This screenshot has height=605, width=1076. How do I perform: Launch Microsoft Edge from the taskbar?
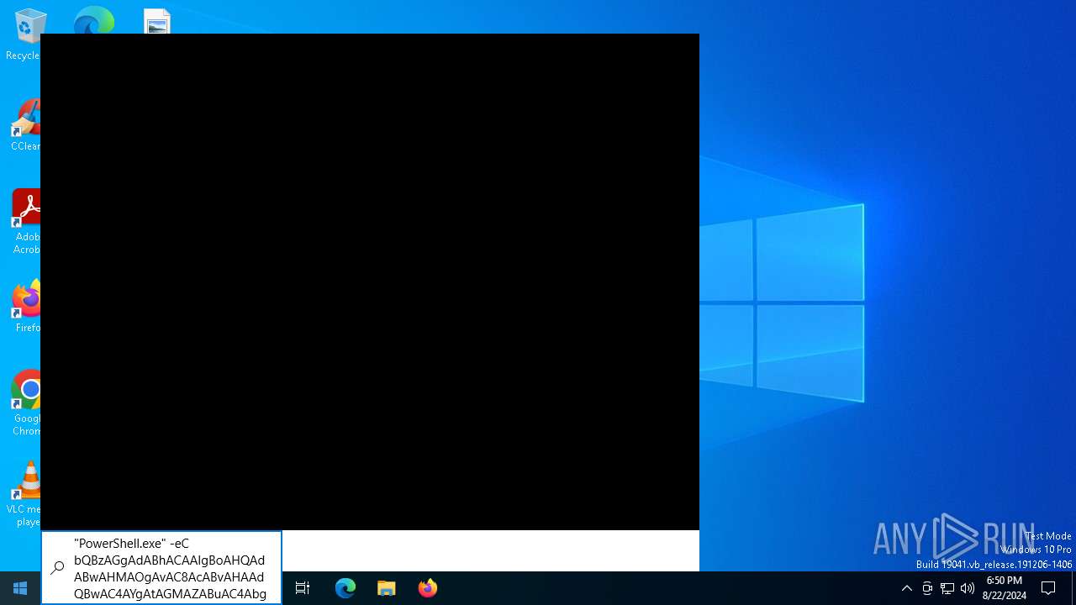345,588
